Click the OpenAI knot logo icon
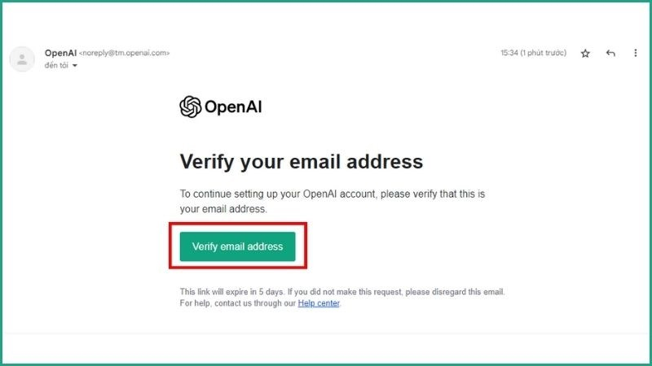 [190, 107]
